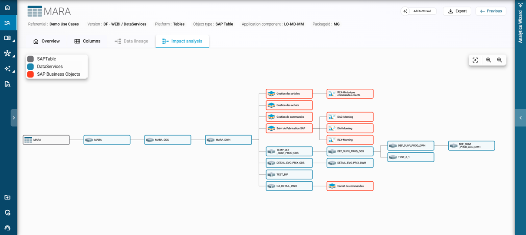Expand the Analytics Wizard panel chevron
526x235 pixels.
pyautogui.click(x=520, y=118)
